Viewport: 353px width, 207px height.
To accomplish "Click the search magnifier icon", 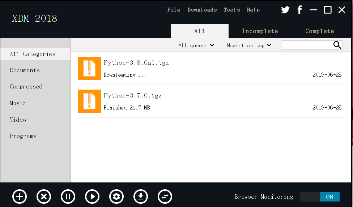I will point(337,45).
